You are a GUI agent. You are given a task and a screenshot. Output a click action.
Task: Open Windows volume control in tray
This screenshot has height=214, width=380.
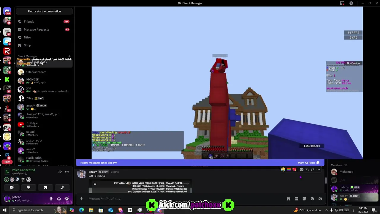[341, 210]
